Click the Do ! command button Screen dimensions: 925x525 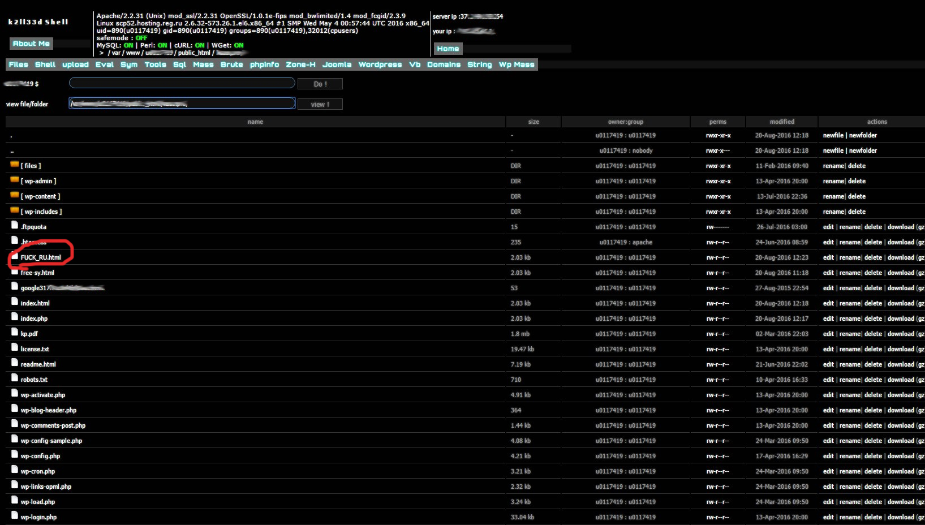tap(320, 84)
